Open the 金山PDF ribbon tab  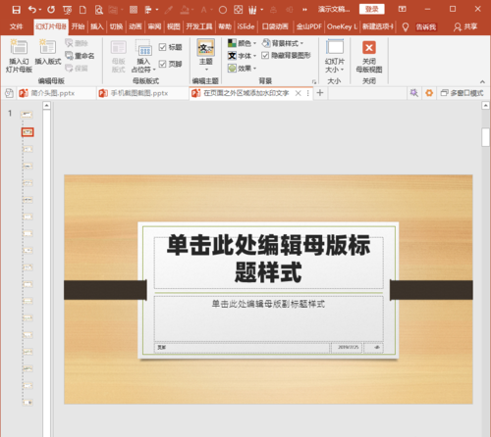point(309,26)
